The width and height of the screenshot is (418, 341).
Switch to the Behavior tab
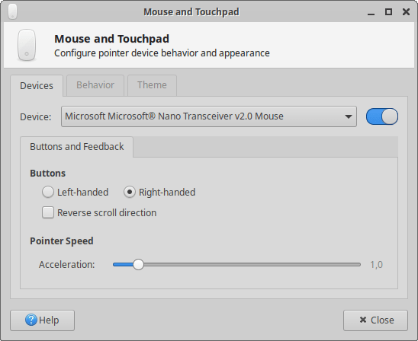point(95,85)
